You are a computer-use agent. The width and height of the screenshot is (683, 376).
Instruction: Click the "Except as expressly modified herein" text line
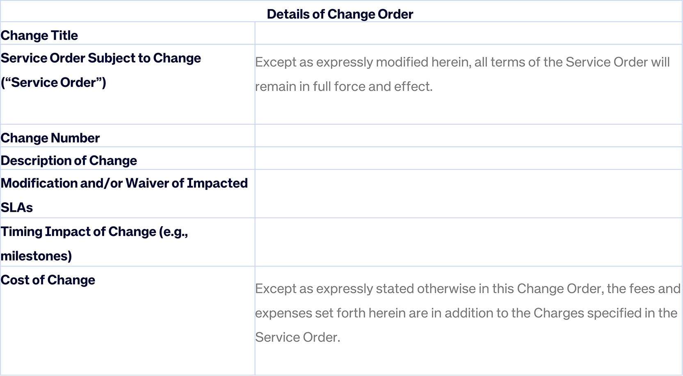click(x=462, y=62)
